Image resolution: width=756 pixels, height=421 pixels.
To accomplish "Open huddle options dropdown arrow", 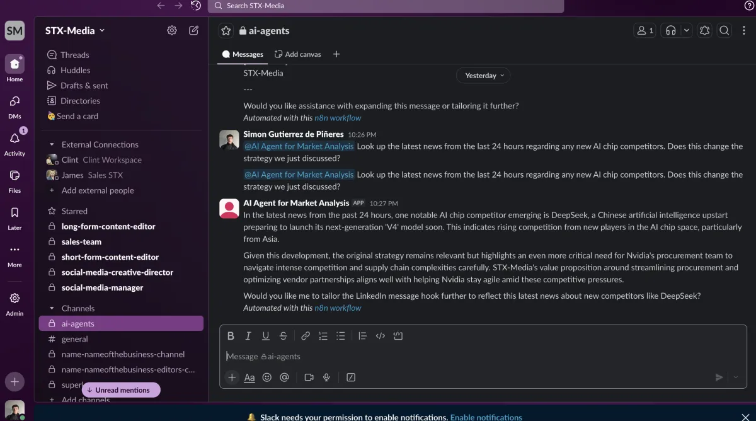I will coord(686,30).
